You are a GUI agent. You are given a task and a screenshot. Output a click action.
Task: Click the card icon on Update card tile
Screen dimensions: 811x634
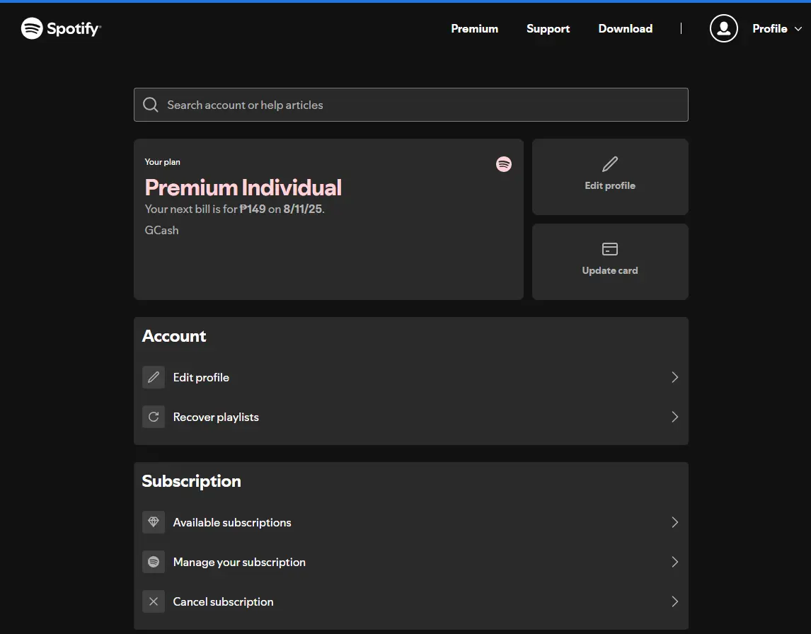pyautogui.click(x=610, y=249)
